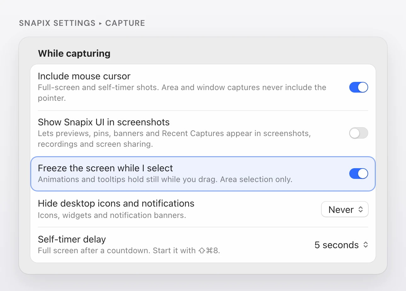The height and width of the screenshot is (291, 406).
Task: Click the "Self-timer delay" label
Action: pos(72,239)
